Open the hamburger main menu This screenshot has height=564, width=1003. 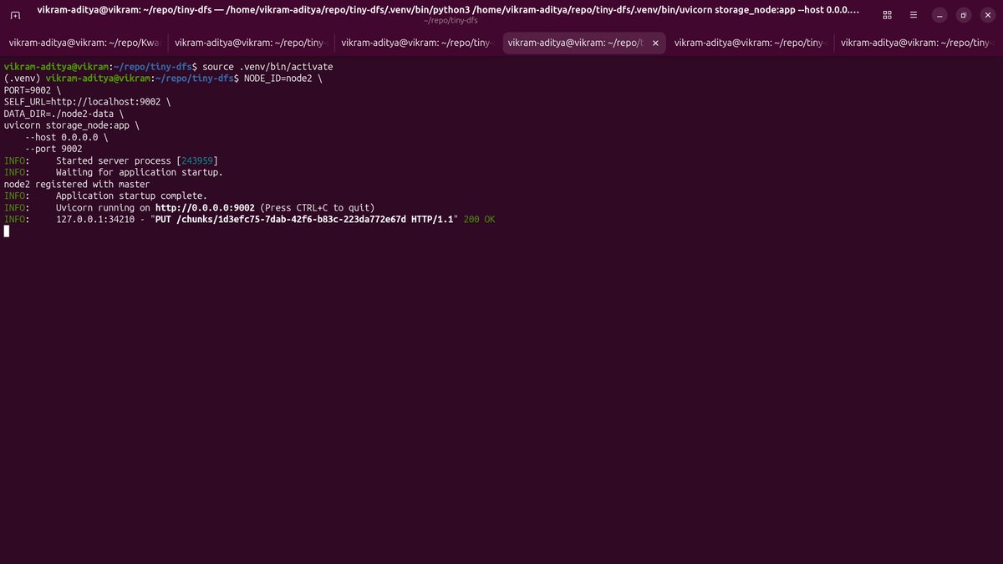pos(912,15)
